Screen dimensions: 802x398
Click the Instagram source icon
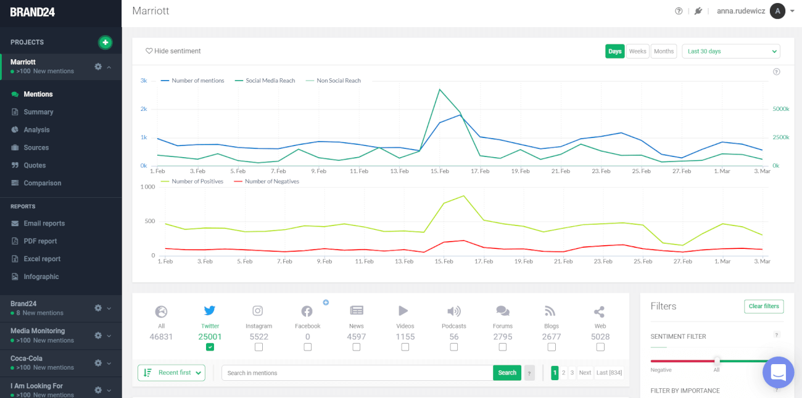pos(258,311)
